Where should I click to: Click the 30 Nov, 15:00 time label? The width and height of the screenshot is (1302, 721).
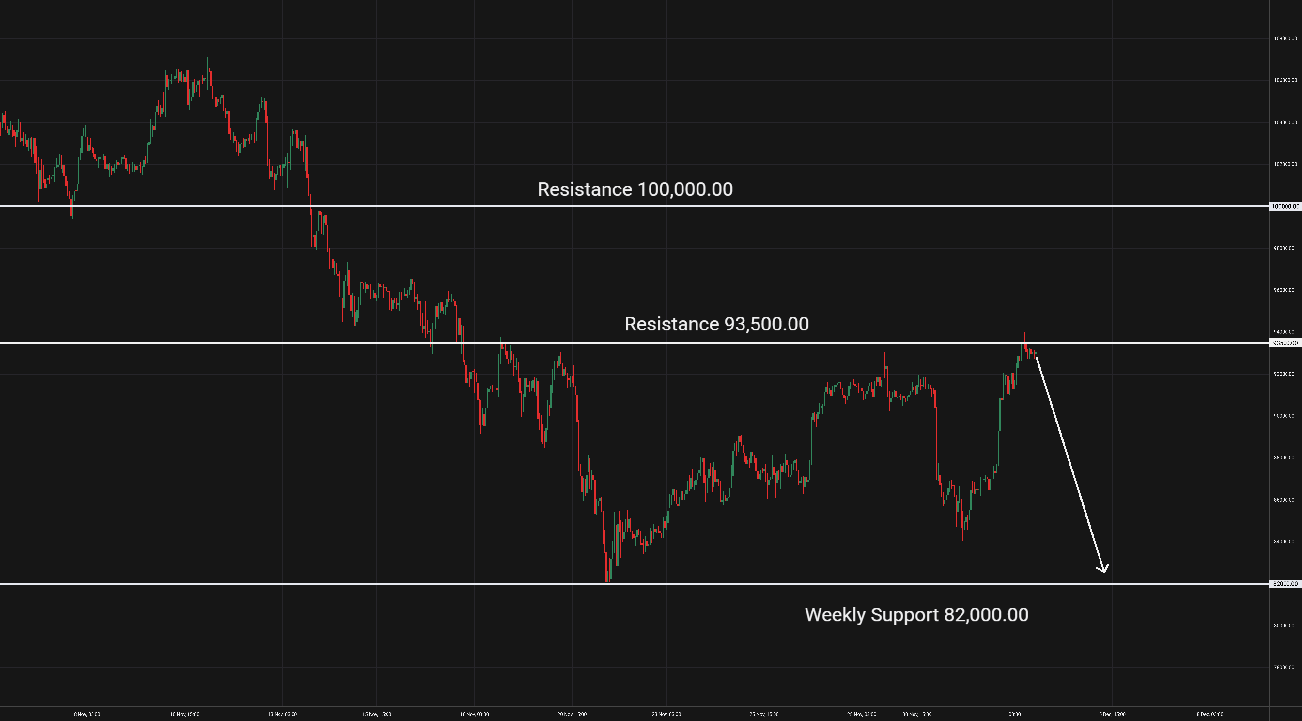pos(917,714)
